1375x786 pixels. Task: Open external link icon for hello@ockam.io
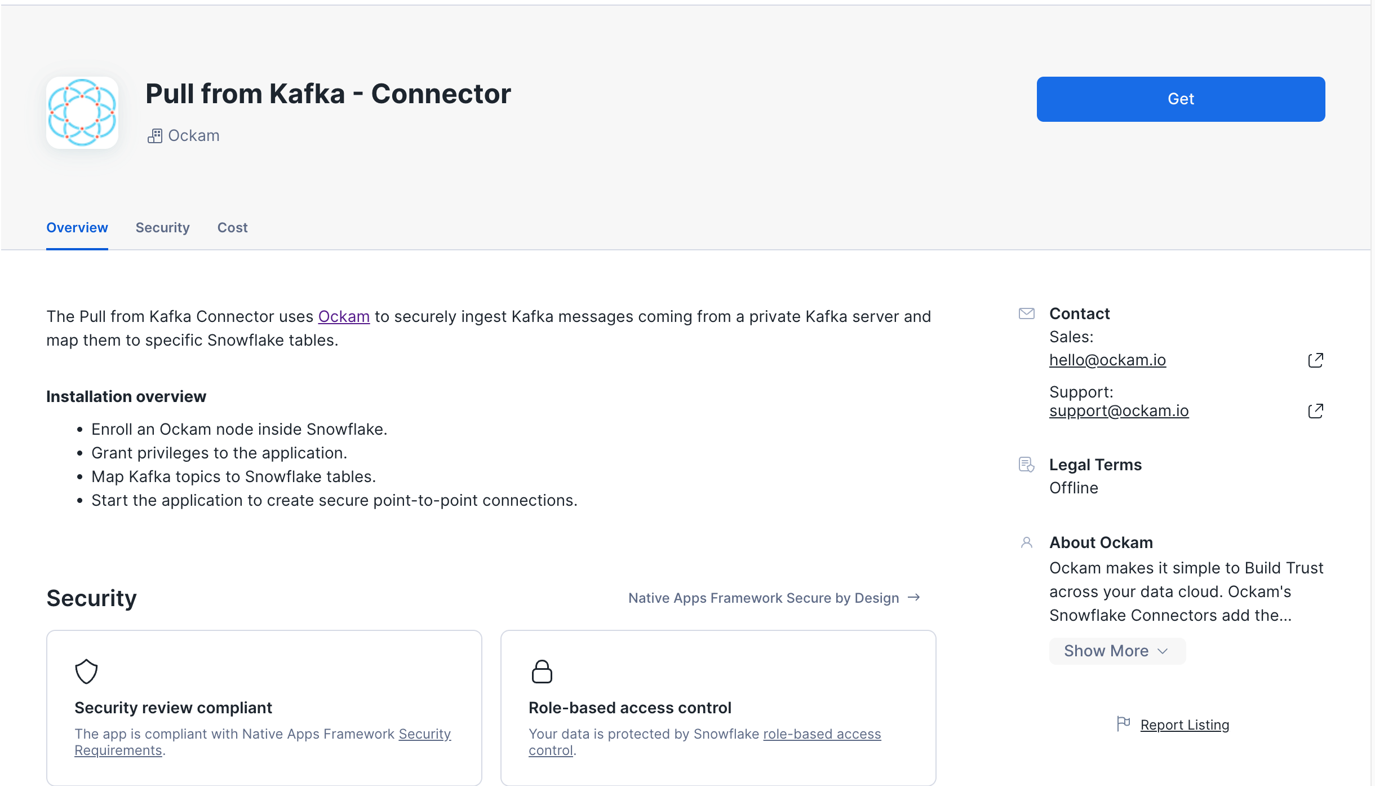point(1315,360)
